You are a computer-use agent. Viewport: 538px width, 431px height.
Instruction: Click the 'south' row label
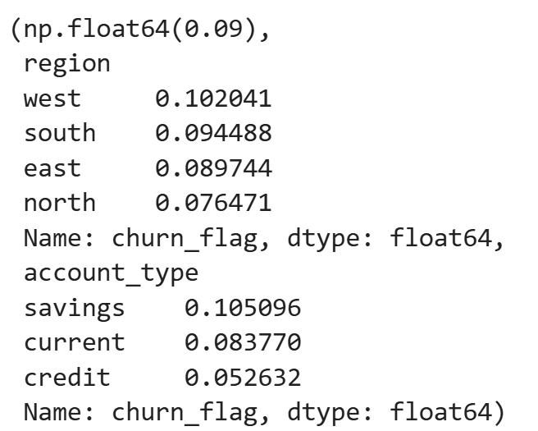60,133
